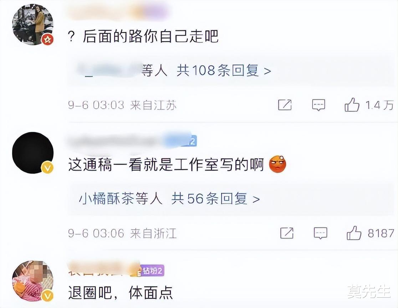Screen dimensions: 398x308
Task: Select comment 这通稿一看就是工作室写的啊
Action: click(166, 164)
